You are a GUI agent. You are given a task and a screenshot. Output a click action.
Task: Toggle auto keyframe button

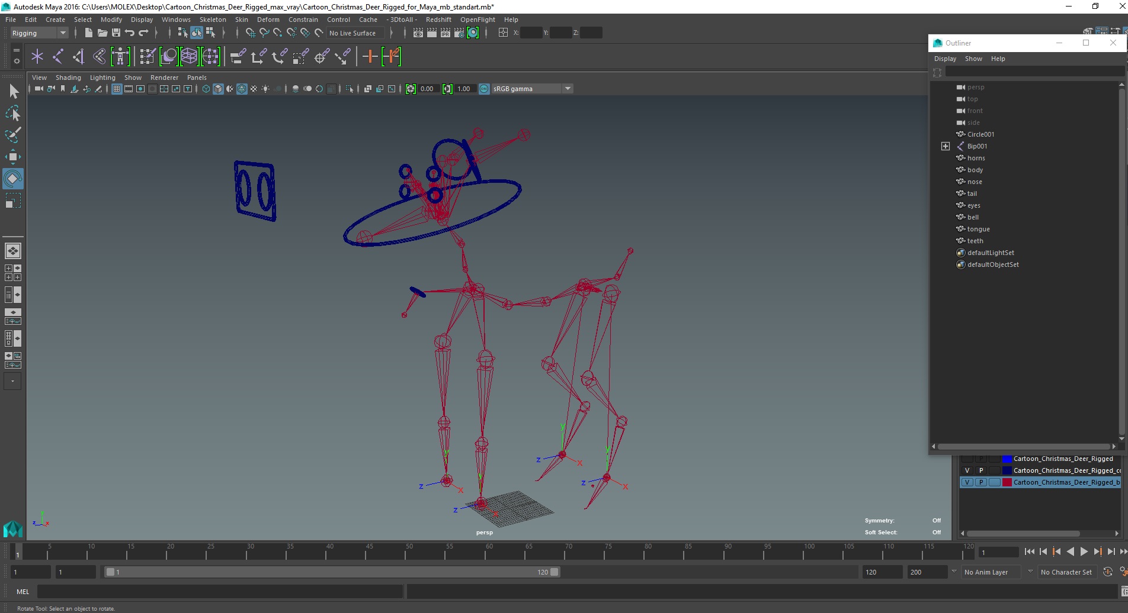point(1107,572)
